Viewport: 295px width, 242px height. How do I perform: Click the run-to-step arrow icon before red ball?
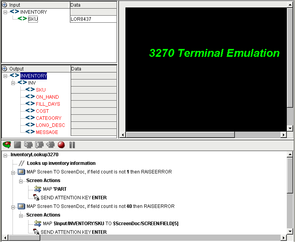click(x=50, y=145)
